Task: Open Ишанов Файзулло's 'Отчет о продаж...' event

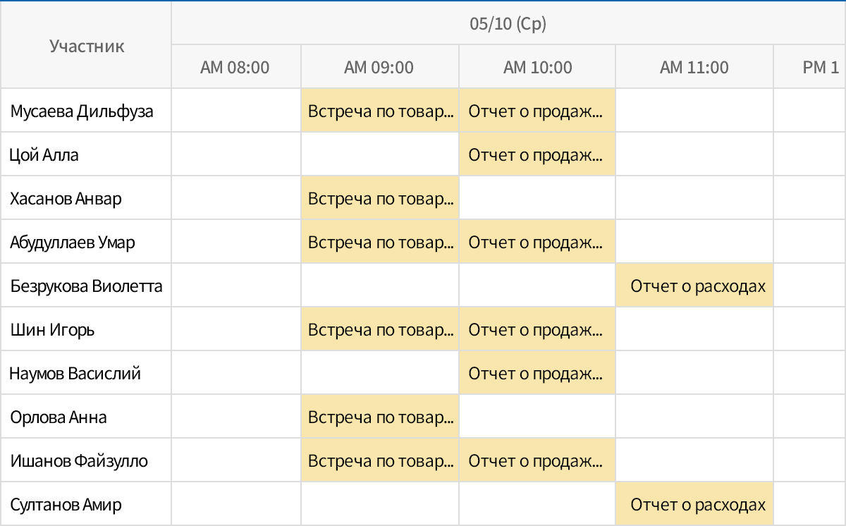Action: tap(537, 460)
